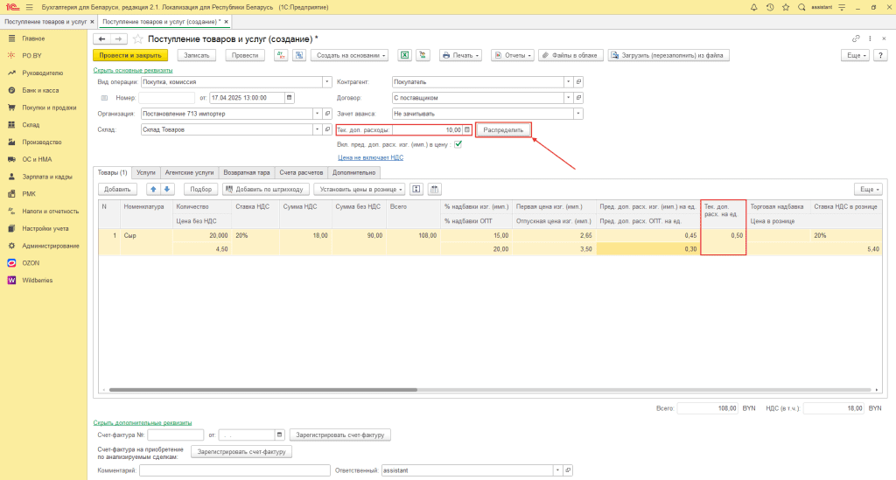Click horizontal scrollbar of goods table

(262, 390)
